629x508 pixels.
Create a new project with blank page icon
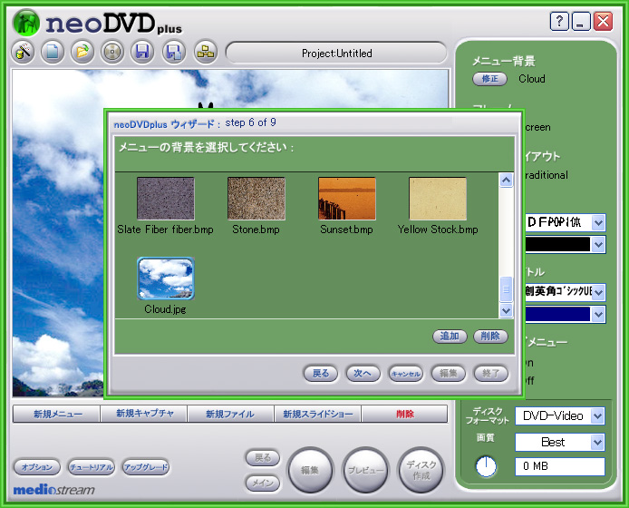tap(53, 52)
